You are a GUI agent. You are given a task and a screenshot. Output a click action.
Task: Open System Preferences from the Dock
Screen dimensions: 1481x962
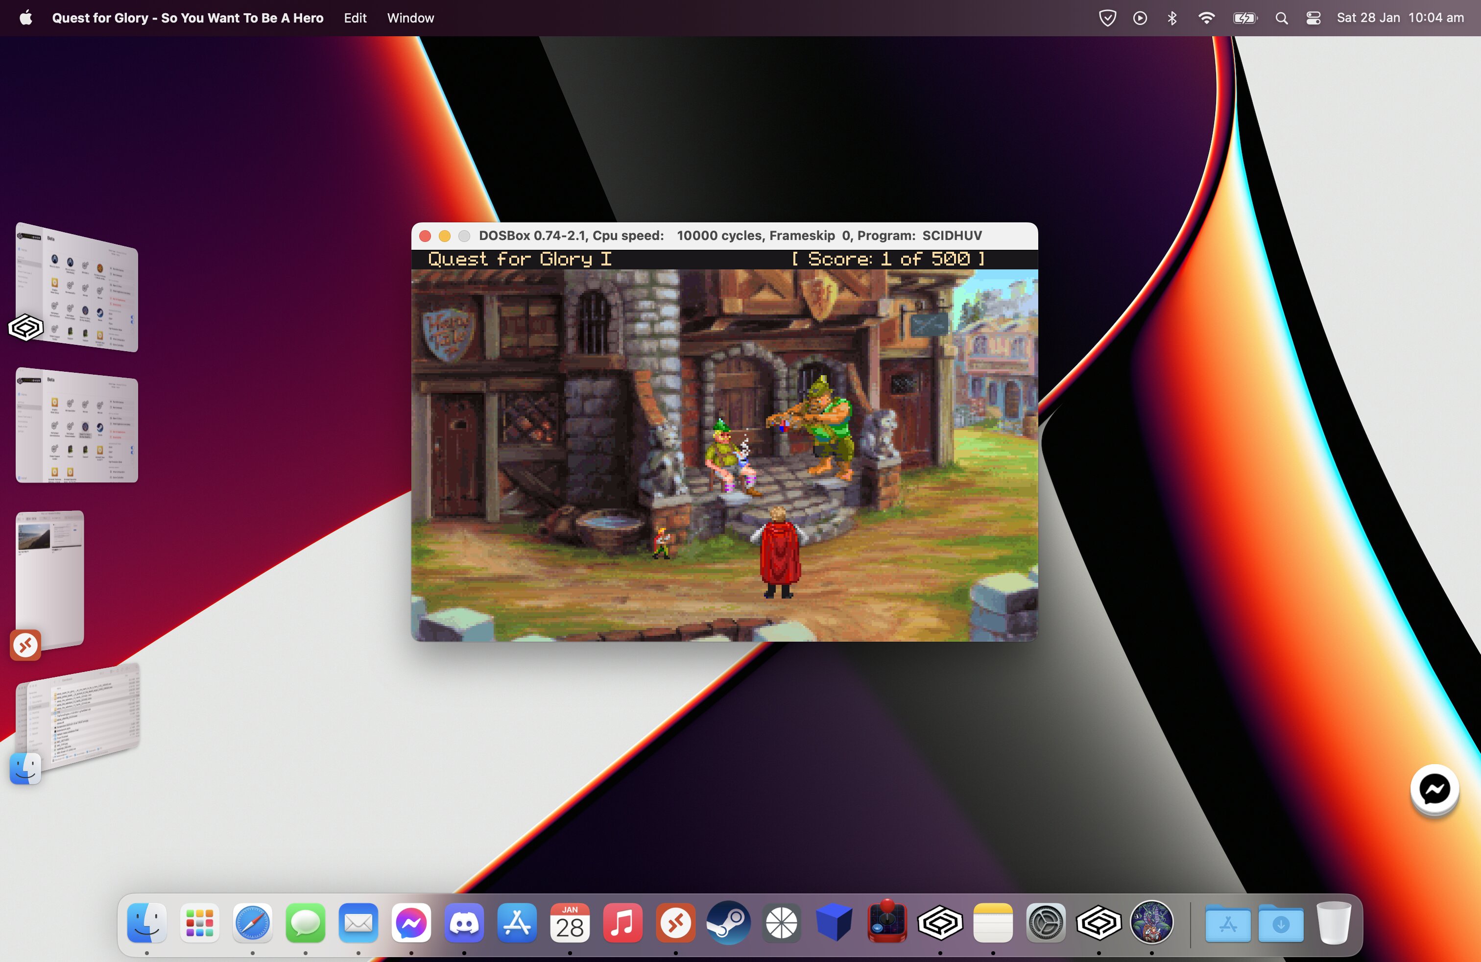[1046, 923]
